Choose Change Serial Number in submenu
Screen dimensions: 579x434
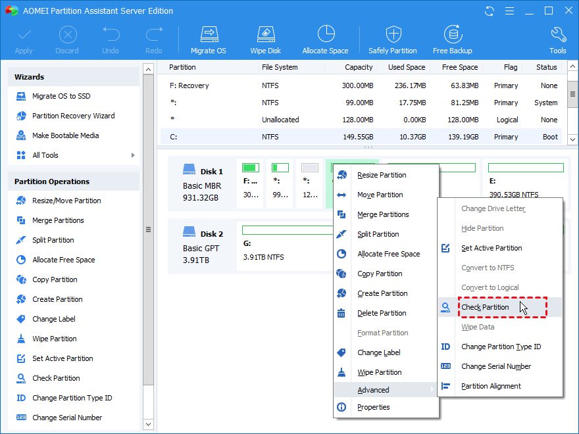click(x=500, y=366)
